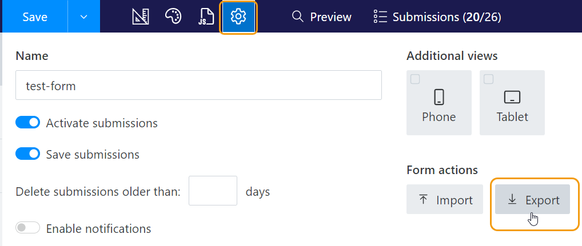Viewport: 582px width, 246px height.
Task: Turn off the Save submissions toggle
Action: (x=28, y=154)
